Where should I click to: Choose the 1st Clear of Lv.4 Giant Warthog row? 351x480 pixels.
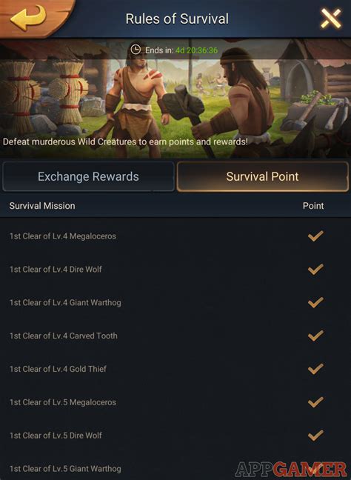pos(175,303)
